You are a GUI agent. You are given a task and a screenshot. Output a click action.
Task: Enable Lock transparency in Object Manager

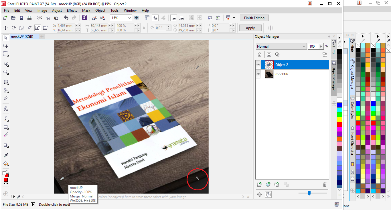click(x=260, y=54)
